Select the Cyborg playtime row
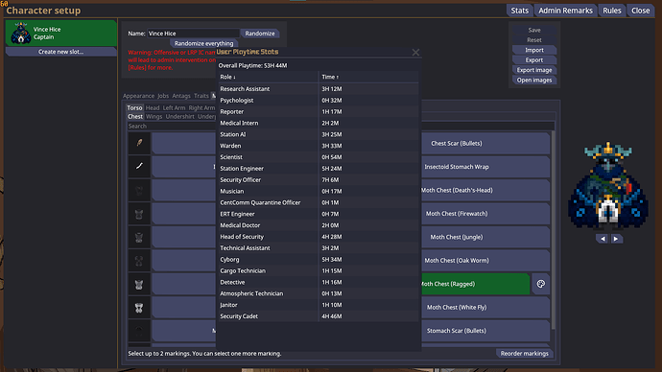This screenshot has width=662, height=372. tap(318, 260)
